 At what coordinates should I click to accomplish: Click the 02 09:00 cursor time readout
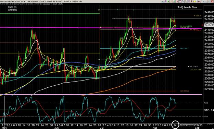[12, 10]
